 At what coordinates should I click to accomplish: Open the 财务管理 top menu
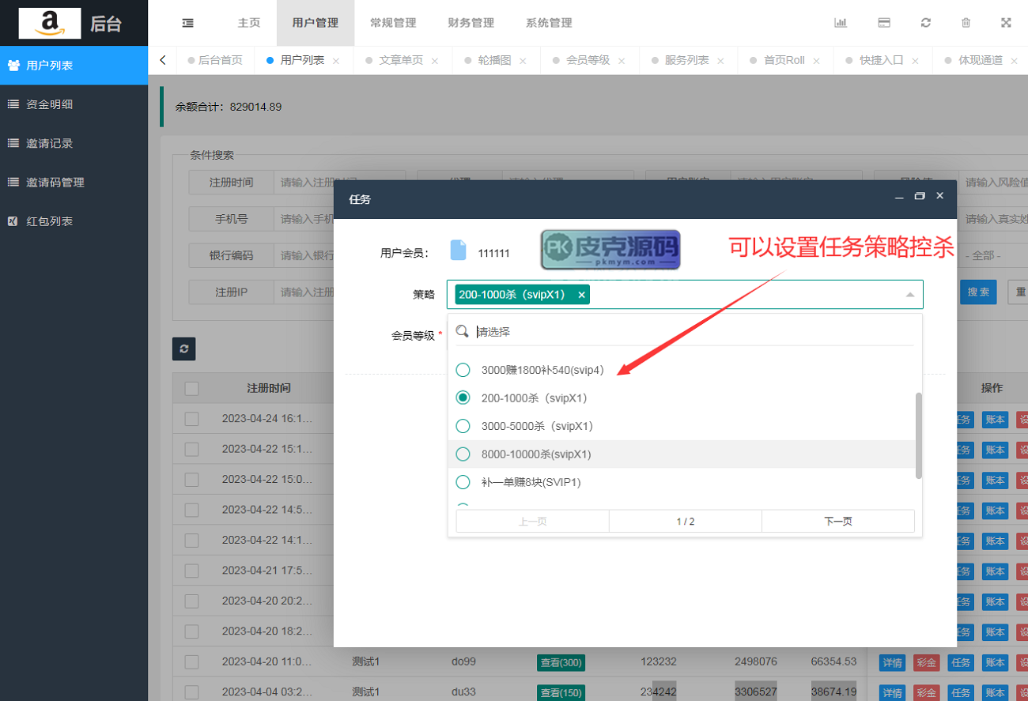(471, 23)
